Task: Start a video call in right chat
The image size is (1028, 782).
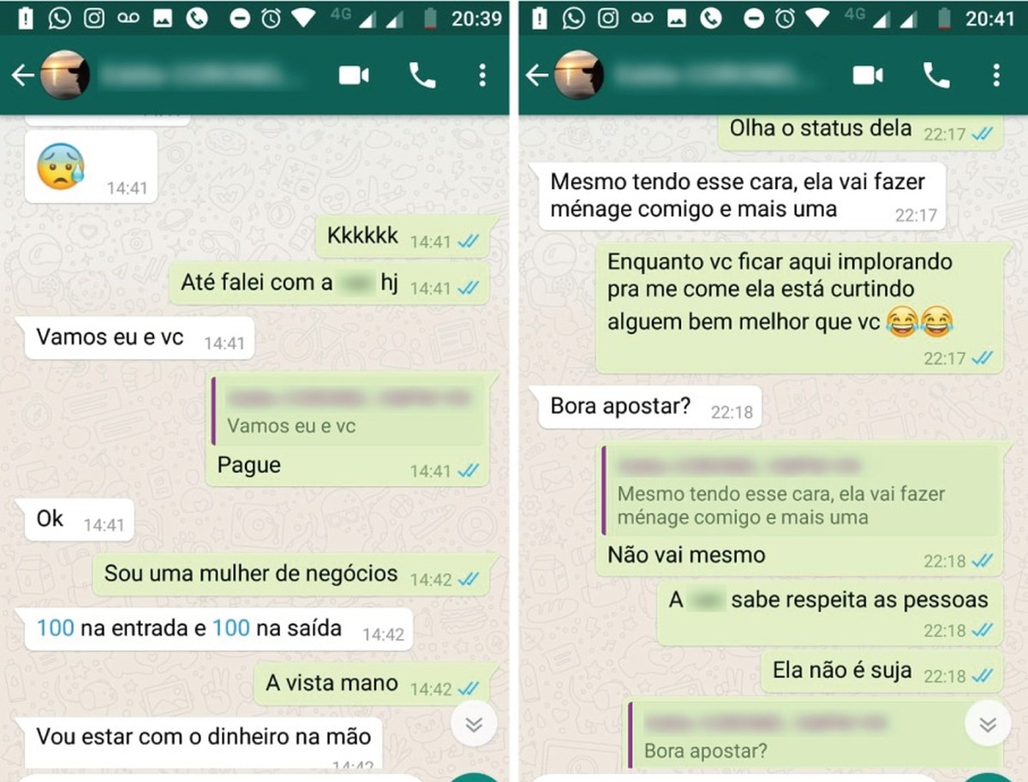Action: click(x=868, y=75)
